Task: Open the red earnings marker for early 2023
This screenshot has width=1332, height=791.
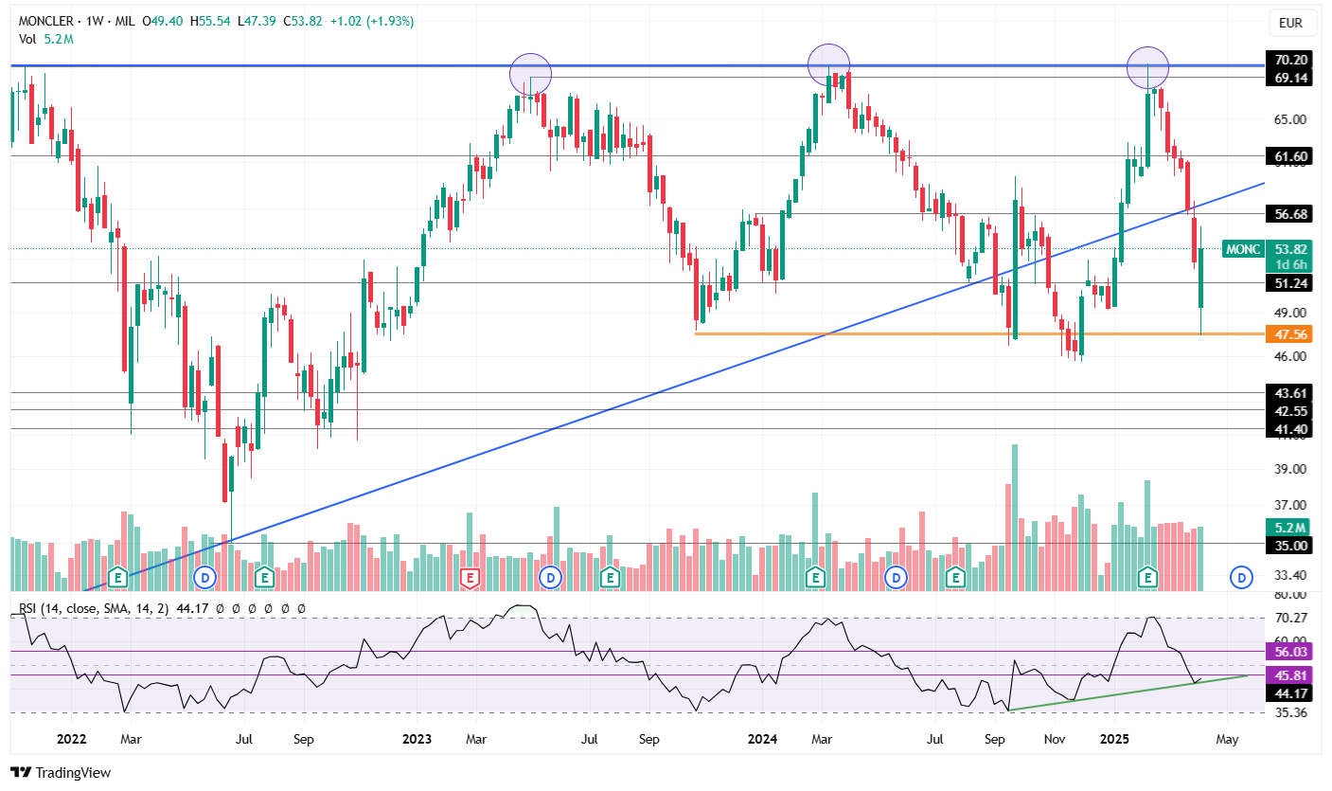Action: tap(469, 576)
